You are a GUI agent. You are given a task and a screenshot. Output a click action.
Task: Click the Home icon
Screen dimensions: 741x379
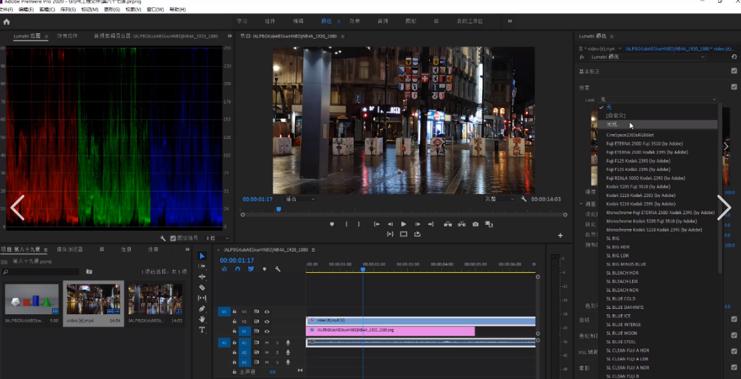6,21
